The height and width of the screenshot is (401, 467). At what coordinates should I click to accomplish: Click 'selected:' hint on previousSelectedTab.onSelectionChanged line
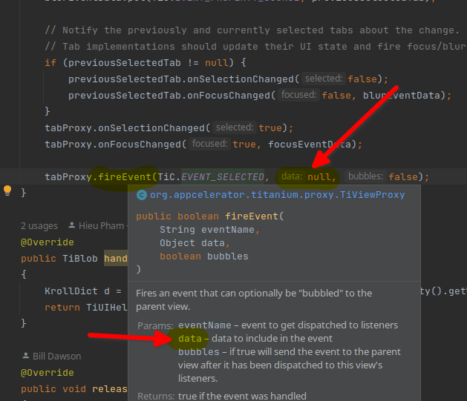tap(324, 79)
